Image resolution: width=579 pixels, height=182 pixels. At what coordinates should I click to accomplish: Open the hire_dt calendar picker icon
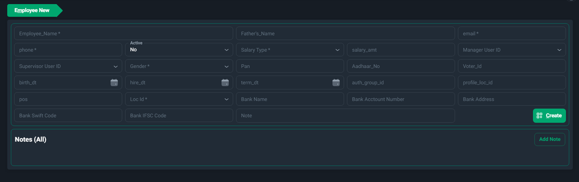click(x=225, y=82)
